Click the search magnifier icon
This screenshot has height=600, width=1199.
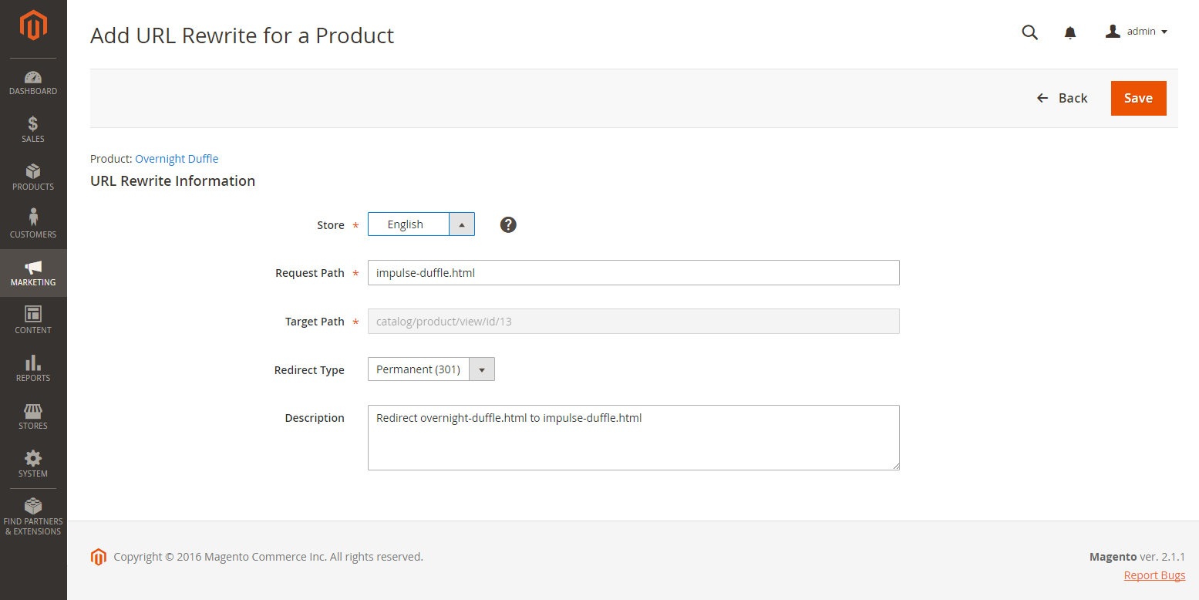tap(1030, 32)
